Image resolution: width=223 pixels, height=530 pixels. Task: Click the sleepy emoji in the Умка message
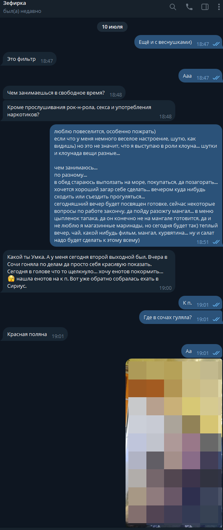pos(11,278)
